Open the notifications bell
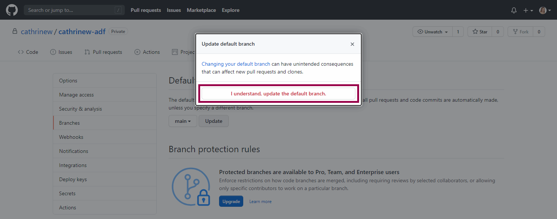Screen dimensions: 557x219 coord(514,10)
